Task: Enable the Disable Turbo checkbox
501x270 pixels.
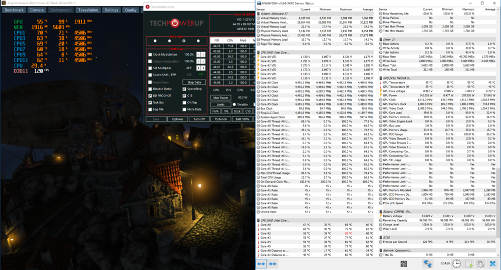Action: [150, 88]
